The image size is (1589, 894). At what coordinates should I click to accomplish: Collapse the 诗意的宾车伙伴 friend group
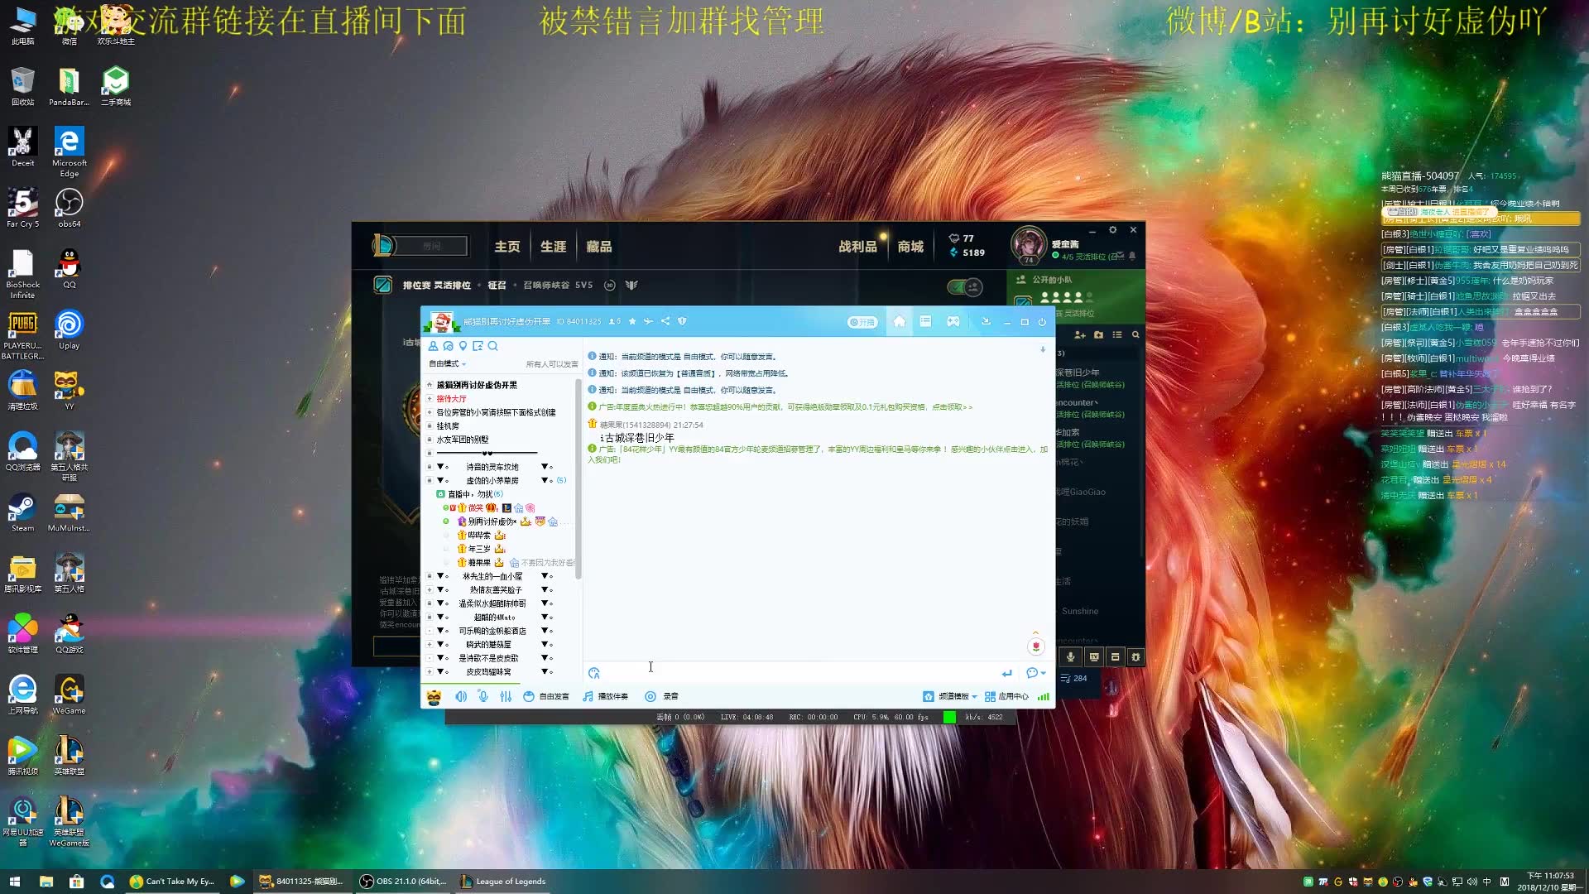[442, 466]
